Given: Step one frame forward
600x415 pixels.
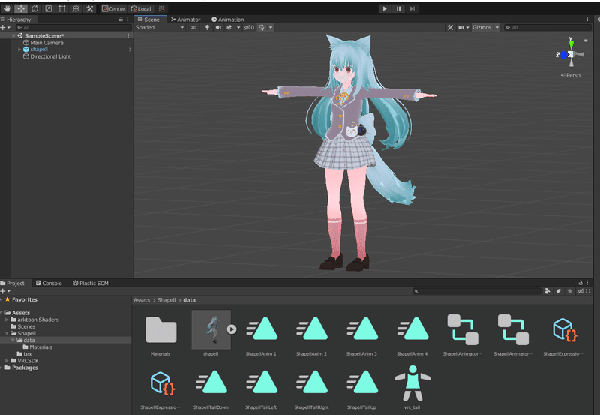Looking at the screenshot, I should pyautogui.click(x=412, y=8).
